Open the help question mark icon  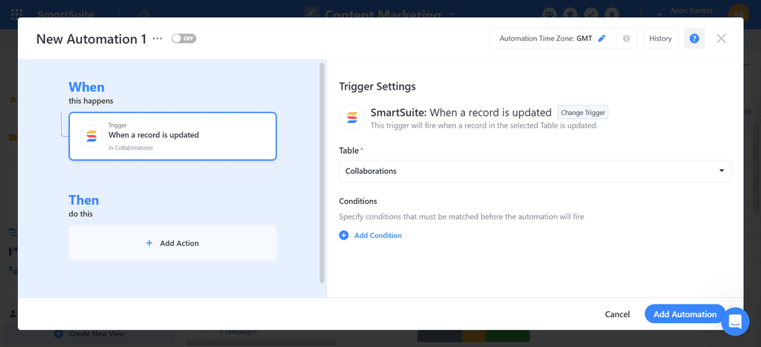(x=694, y=38)
